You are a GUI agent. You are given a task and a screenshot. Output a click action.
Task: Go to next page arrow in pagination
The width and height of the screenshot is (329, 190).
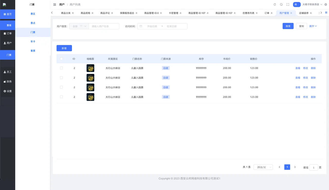pos(295,167)
